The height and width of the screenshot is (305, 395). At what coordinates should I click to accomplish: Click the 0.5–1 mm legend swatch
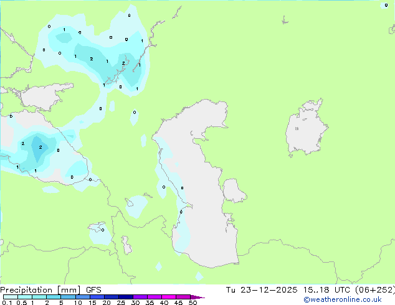25,297
